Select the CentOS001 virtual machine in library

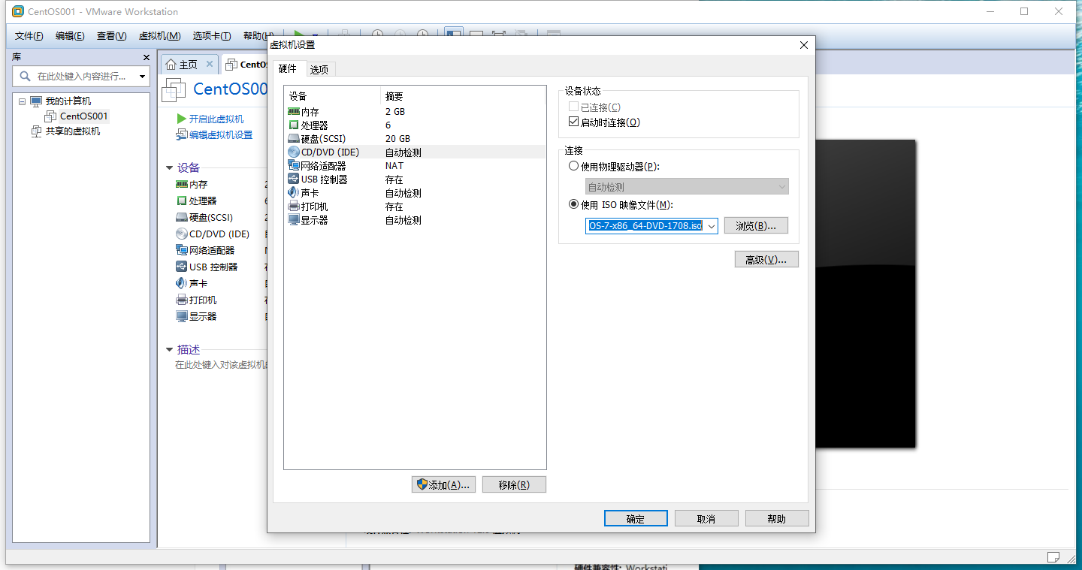point(82,116)
